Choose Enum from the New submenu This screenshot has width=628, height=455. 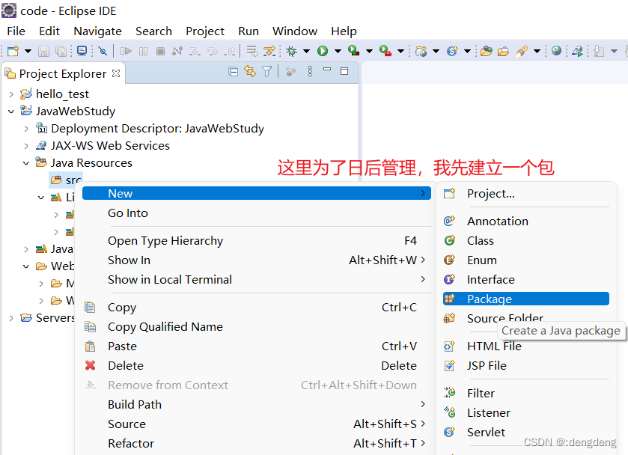click(526, 260)
